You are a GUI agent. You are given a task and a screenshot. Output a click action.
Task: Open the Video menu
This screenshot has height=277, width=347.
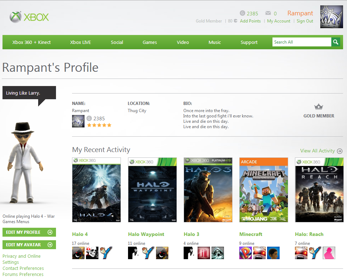(183, 42)
